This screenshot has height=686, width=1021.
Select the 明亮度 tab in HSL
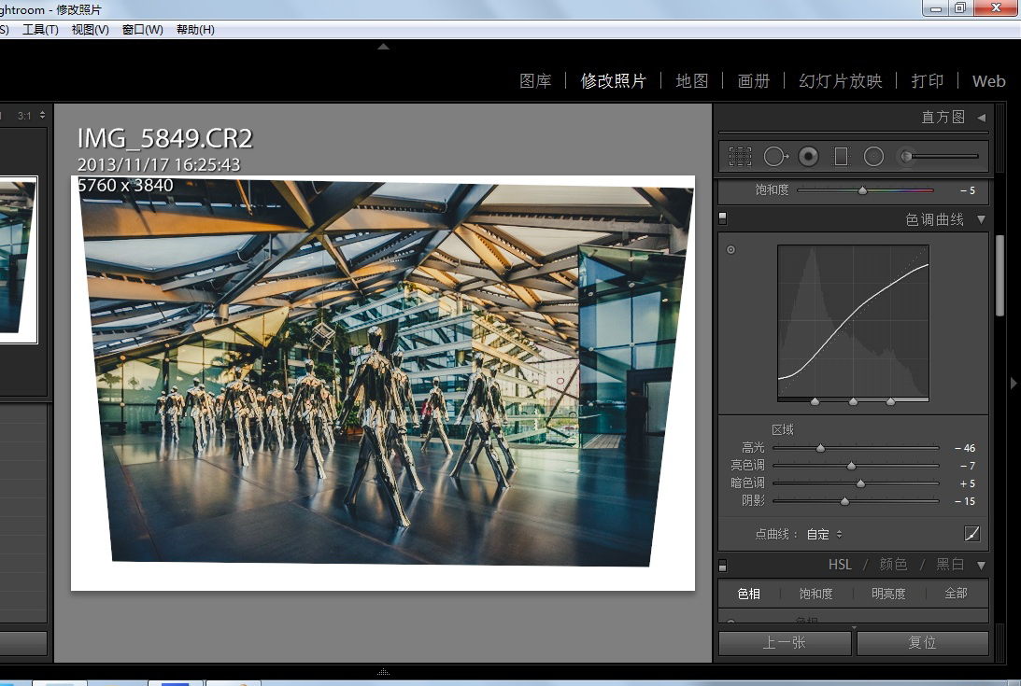point(888,594)
